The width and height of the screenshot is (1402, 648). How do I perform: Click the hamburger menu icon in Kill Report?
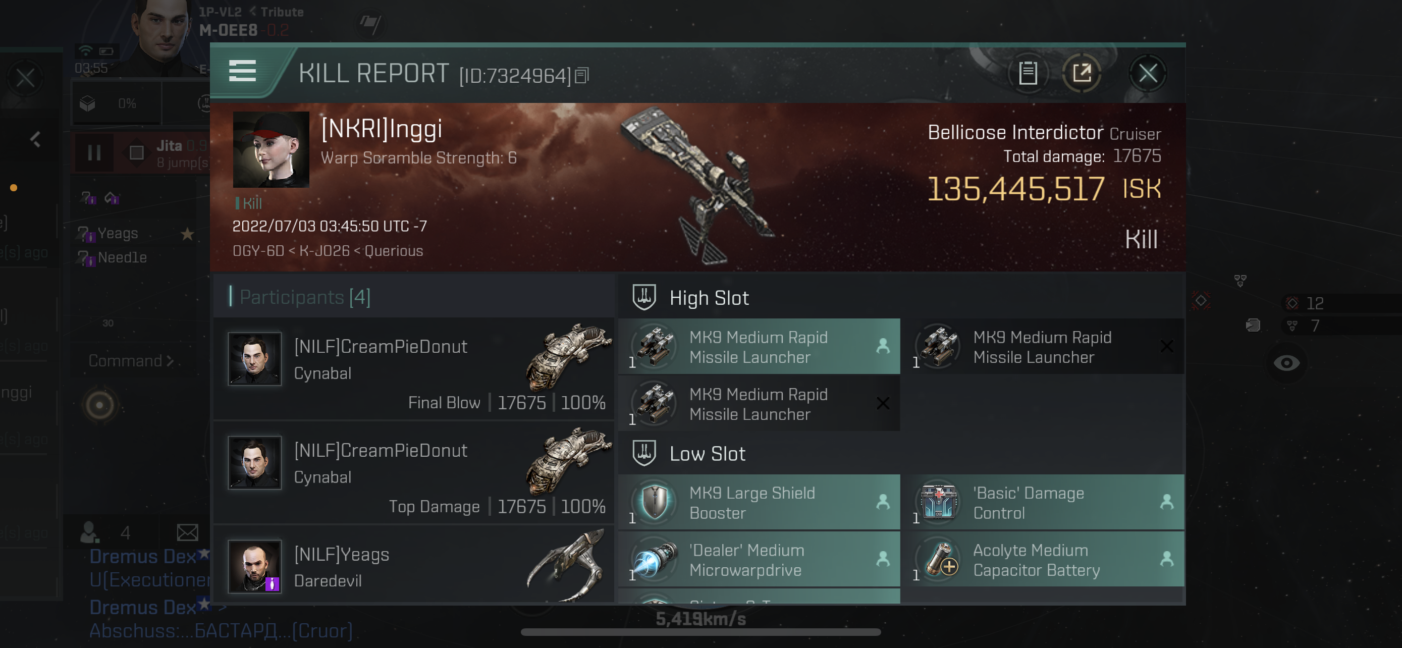241,72
